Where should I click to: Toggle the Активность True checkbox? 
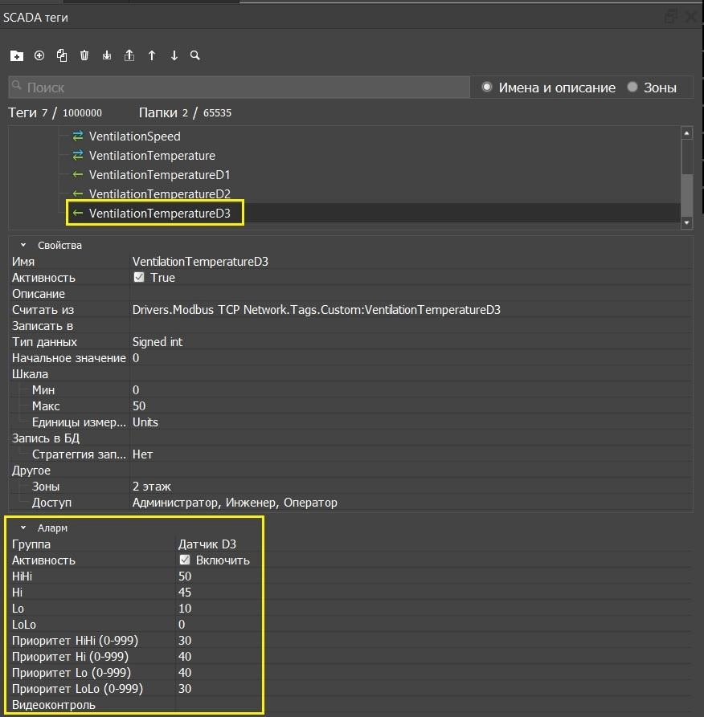point(139,278)
